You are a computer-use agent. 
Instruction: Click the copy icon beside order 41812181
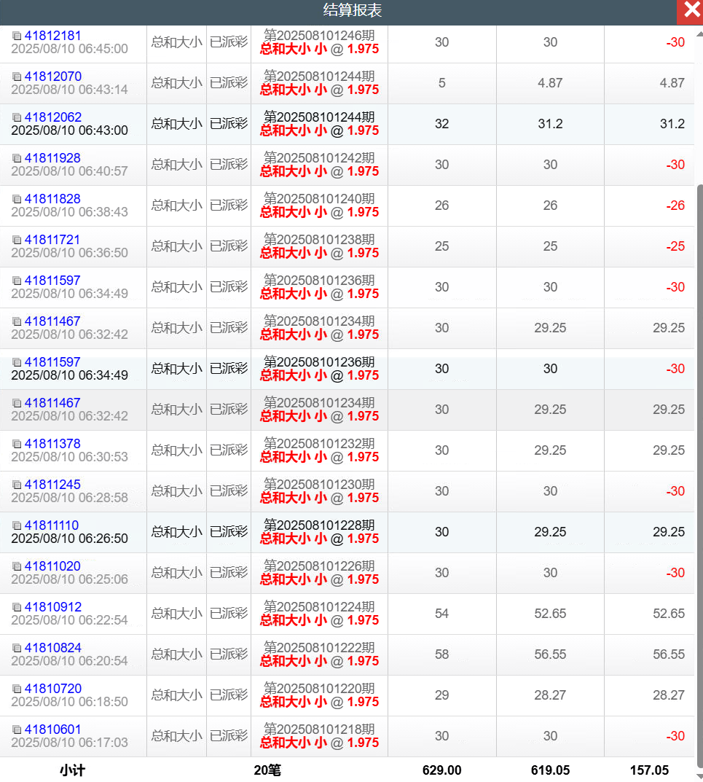click(x=17, y=36)
